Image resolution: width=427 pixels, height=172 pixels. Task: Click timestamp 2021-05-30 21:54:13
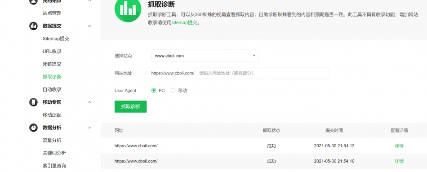334,146
